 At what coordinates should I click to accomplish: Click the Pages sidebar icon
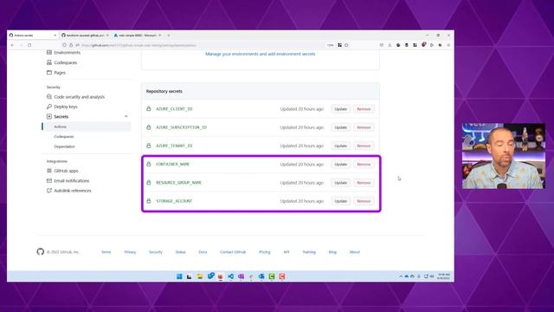(49, 73)
